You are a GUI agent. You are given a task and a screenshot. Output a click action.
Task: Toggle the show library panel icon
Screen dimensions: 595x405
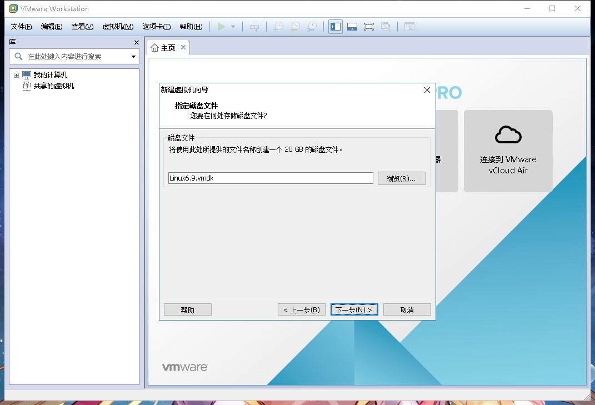click(x=336, y=27)
